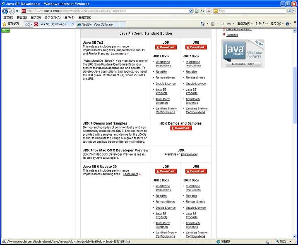
Task: Open the tab list dropdown arrow
Action: [31, 24]
